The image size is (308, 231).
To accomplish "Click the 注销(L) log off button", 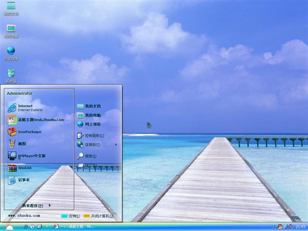I will 71,216.
